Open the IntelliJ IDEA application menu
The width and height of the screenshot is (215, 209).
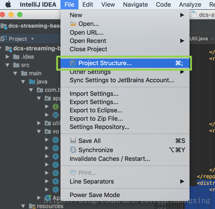point(38,4)
